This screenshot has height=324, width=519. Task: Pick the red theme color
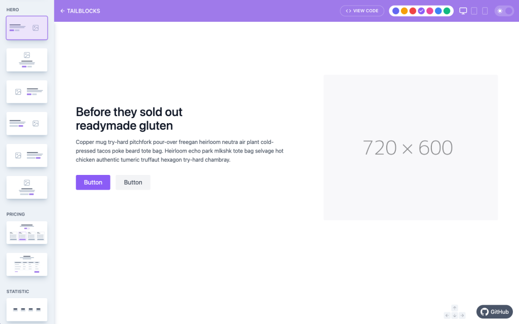[413, 11]
